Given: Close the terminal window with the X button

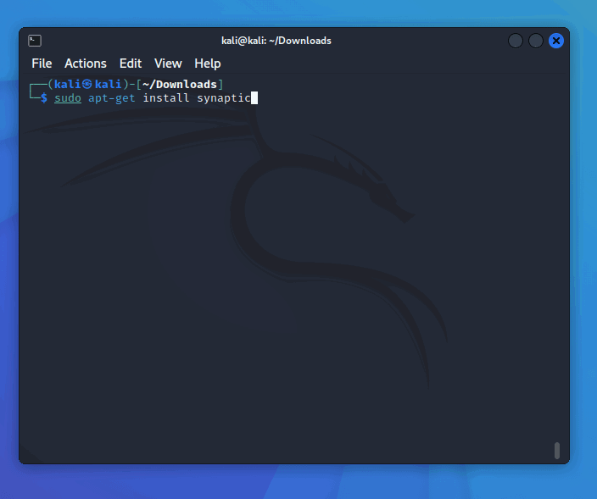Looking at the screenshot, I should [x=556, y=41].
